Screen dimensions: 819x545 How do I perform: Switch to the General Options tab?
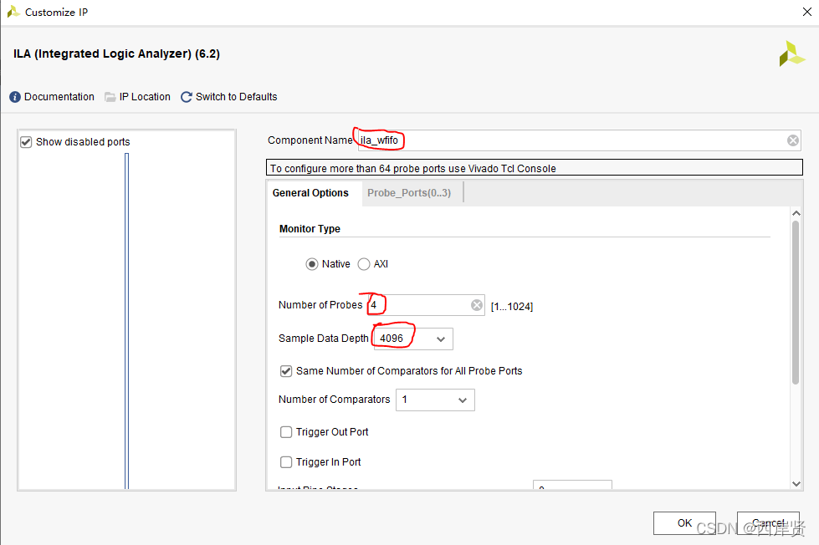point(310,193)
